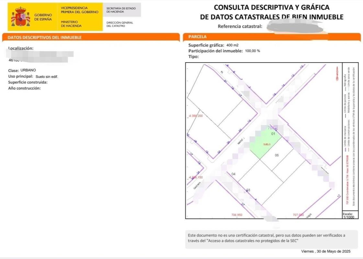Click the Dirección General del Catastro text
The image size is (363, 259).
[120, 24]
